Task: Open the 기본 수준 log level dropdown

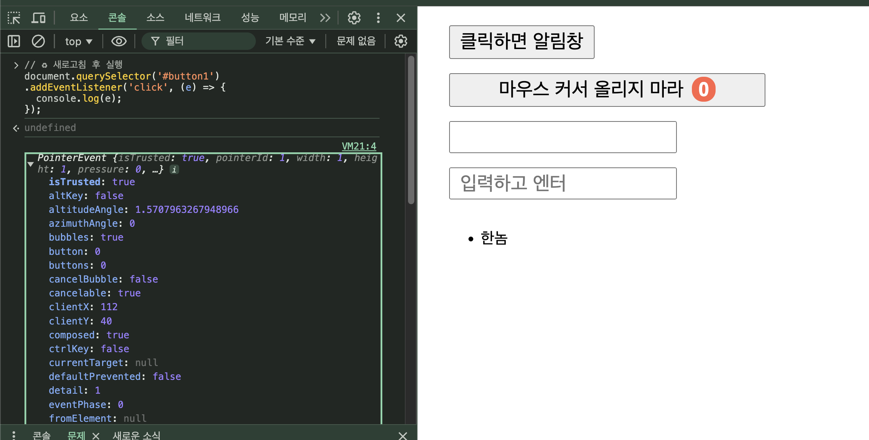Action: [290, 41]
